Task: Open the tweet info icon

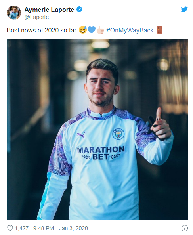Action: 185,228
